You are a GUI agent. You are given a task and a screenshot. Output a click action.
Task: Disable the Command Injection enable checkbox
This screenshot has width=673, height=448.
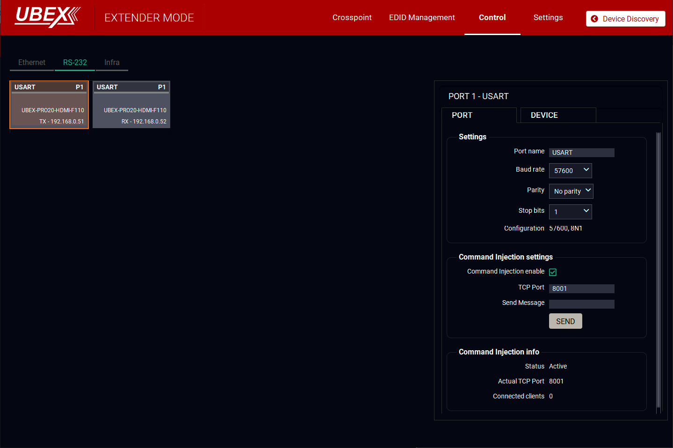(x=553, y=272)
